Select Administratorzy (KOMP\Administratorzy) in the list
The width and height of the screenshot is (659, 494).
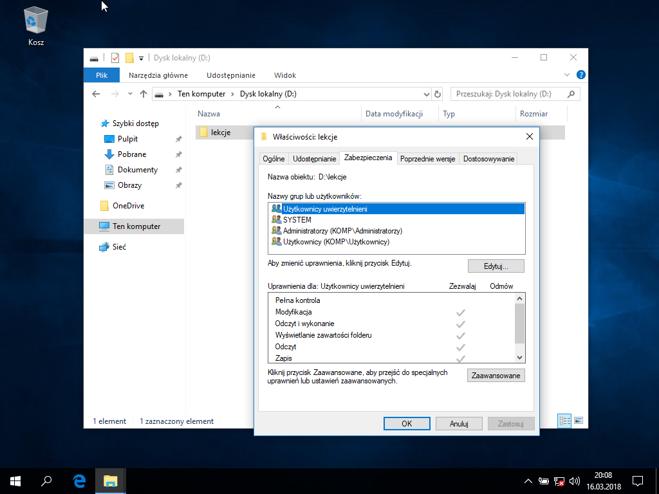pyautogui.click(x=396, y=231)
